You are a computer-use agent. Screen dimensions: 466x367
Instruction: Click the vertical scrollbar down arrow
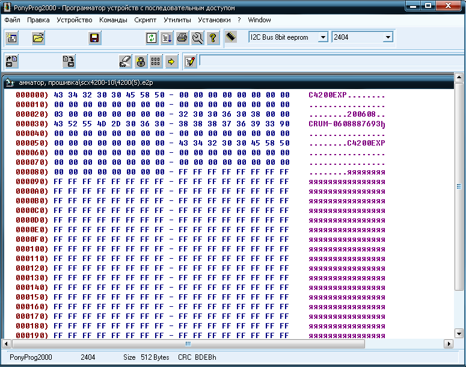click(459, 333)
